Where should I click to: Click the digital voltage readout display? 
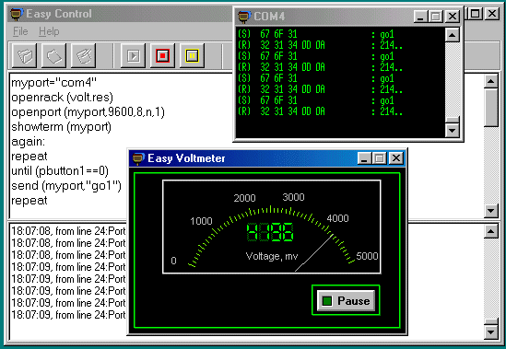pos(270,232)
